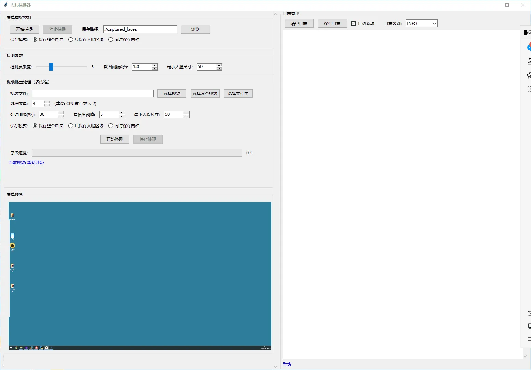
Task: Open the QQ messages chat bubble icon
Action: tap(529, 47)
